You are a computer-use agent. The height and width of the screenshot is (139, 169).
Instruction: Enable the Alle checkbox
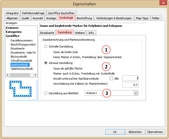pyautogui.click(x=111, y=79)
